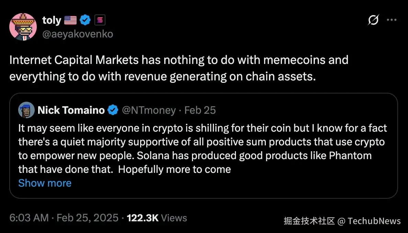Click Nick Tomaino's verified checkmark badge

coord(113,110)
